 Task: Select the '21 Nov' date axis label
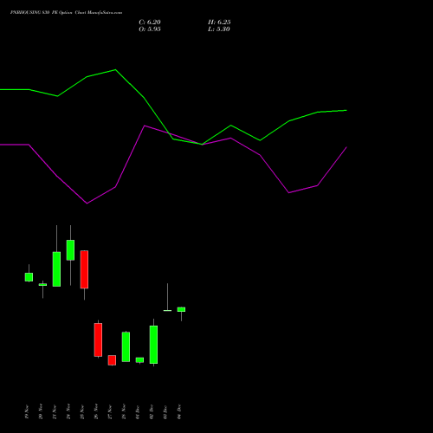pyautogui.click(x=55, y=411)
